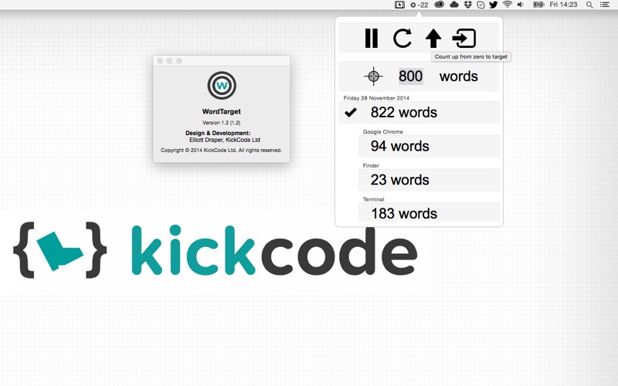The image size is (618, 386).
Task: Select the "822 words" total row
Action: [419, 113]
